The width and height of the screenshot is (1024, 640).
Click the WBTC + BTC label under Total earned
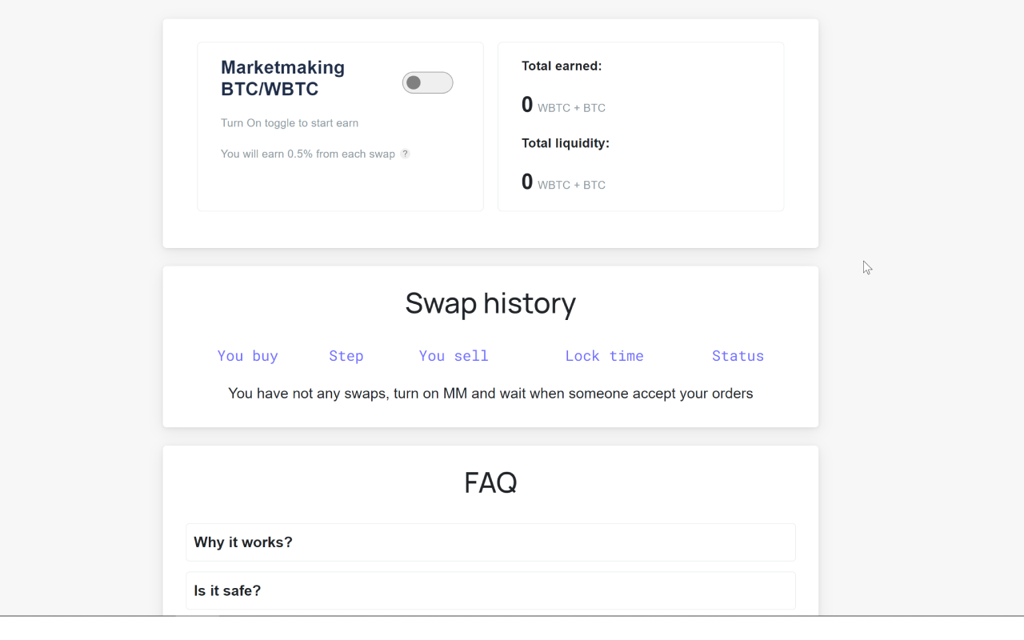pyautogui.click(x=571, y=107)
